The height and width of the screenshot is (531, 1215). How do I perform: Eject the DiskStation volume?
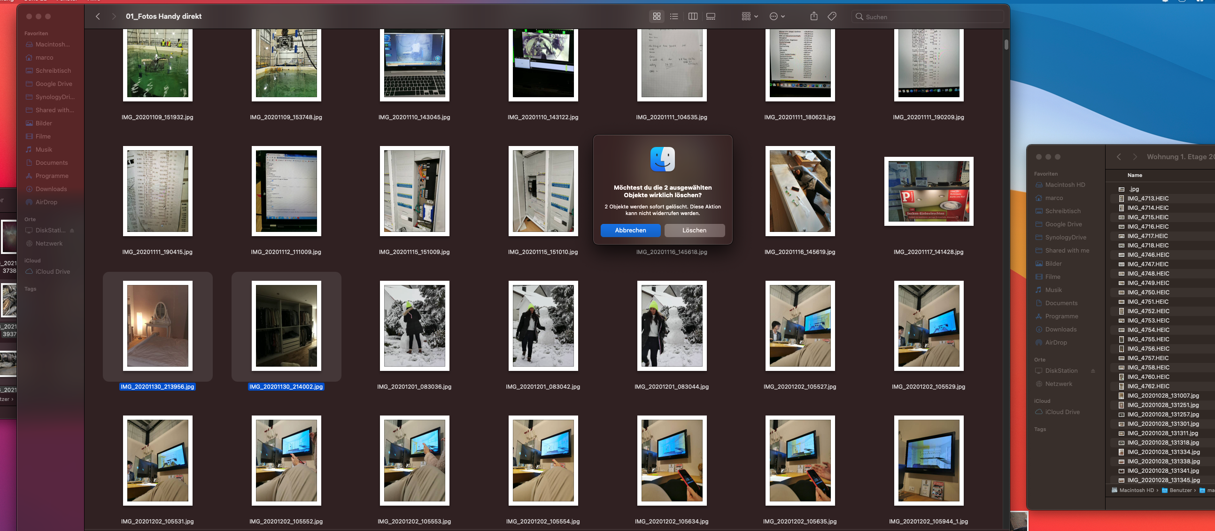[73, 230]
